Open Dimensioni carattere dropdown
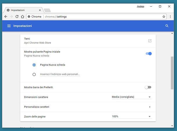The height and width of the screenshot is (131, 177). [132, 97]
